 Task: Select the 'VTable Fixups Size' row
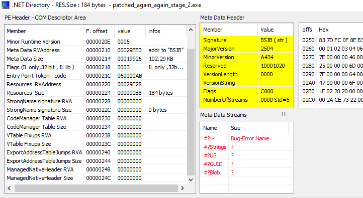[x=96, y=144]
